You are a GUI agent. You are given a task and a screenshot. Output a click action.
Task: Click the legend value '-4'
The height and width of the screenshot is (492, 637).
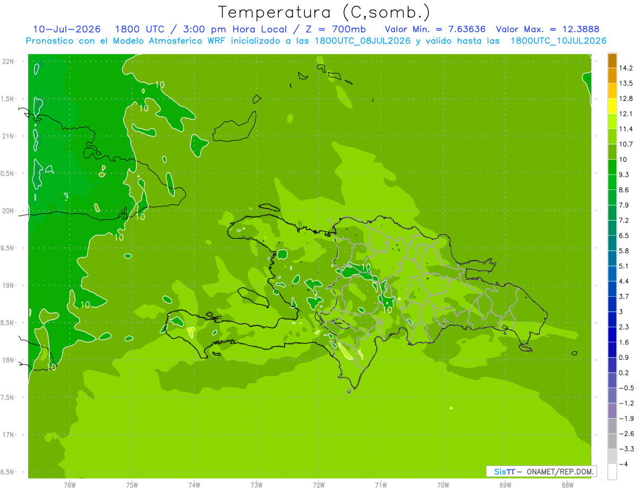(624, 464)
